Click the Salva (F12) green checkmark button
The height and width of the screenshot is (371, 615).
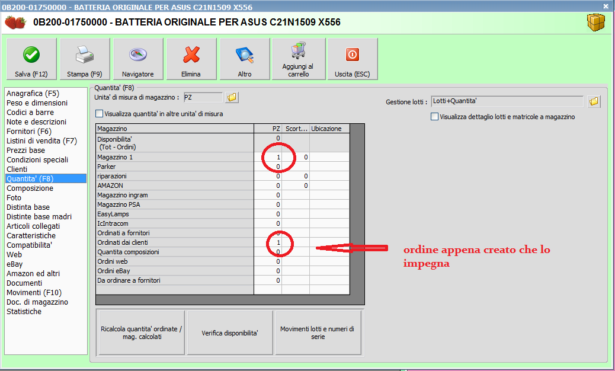[31, 59]
